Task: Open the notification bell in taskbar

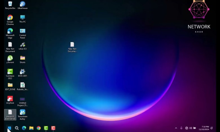Action: [212, 128]
